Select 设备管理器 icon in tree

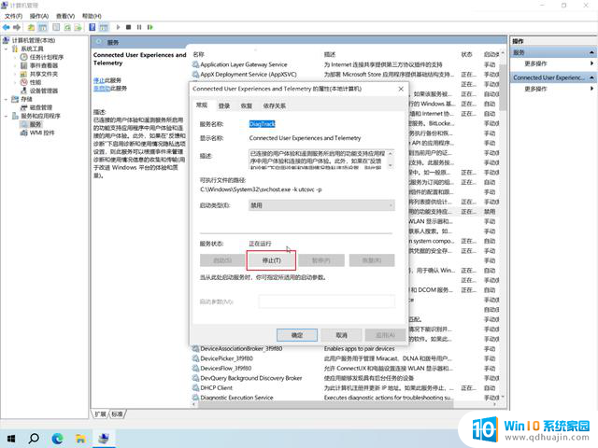[x=24, y=91]
